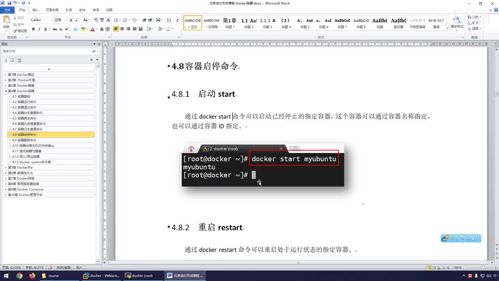The width and height of the screenshot is (499, 281).
Task: Switch to the 审阅 (Review) tab
Action: 96,10
